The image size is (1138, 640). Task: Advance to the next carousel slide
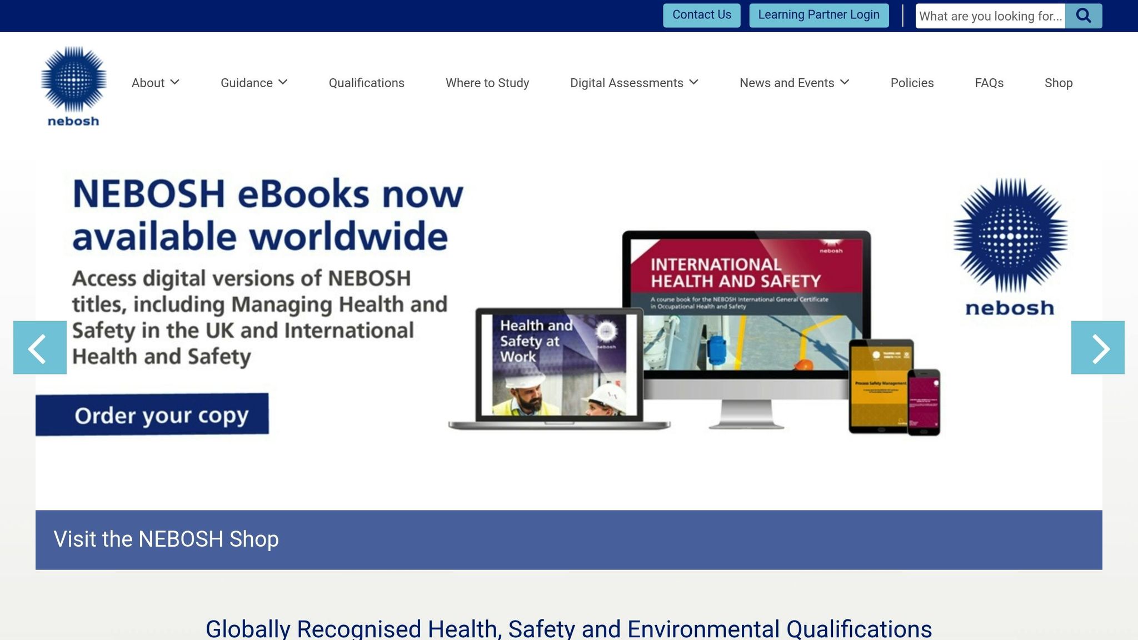[1098, 348]
